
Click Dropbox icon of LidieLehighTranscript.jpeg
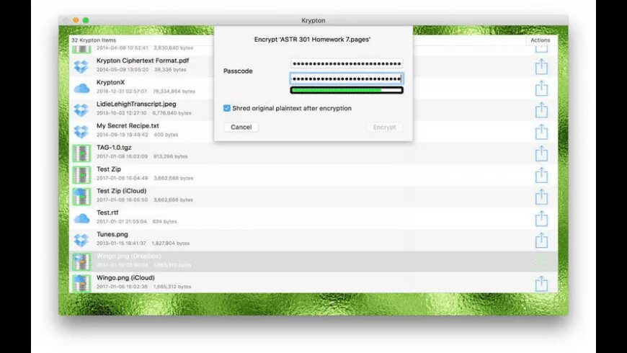point(81,110)
